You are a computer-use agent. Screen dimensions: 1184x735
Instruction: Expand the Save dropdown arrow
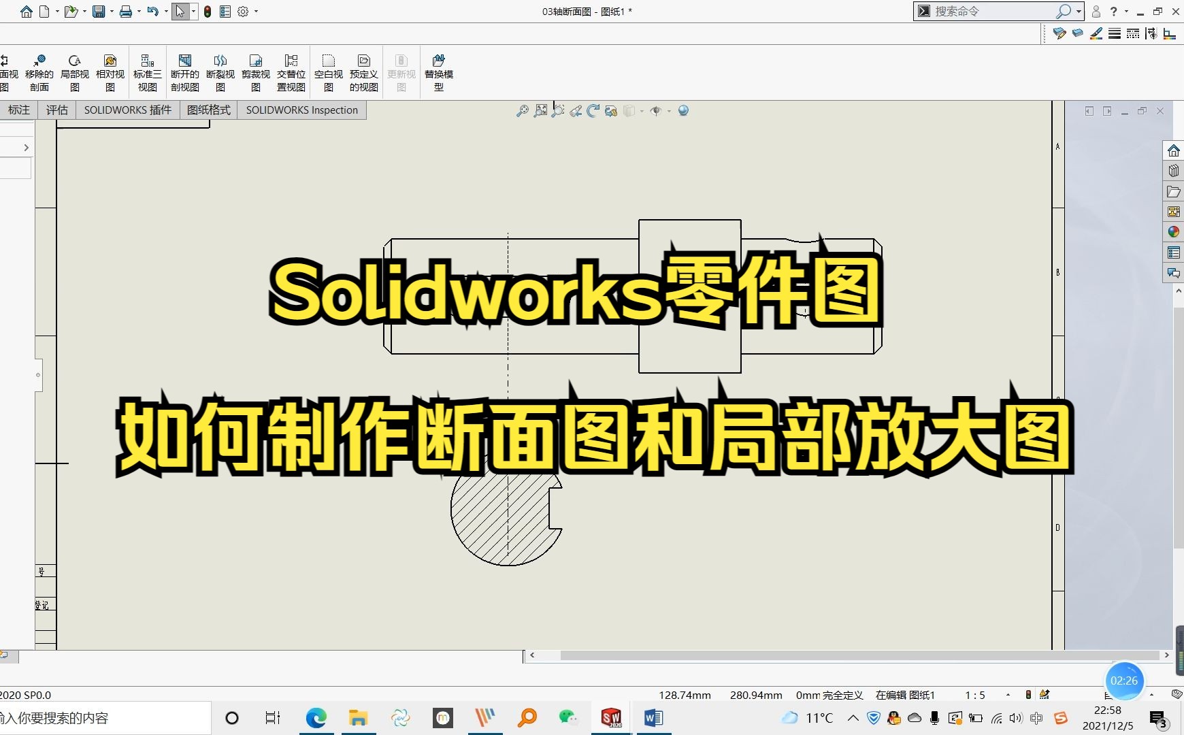click(x=111, y=12)
